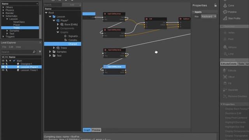The width and height of the screenshot is (249, 140).
Task: Toggle the frozen state of Lesson:Player1
Action: [7, 67]
